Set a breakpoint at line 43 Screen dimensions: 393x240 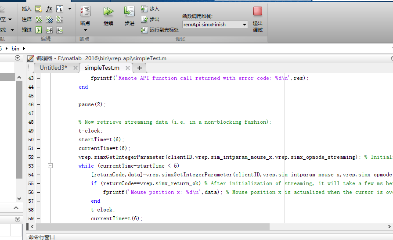[x=38, y=78]
